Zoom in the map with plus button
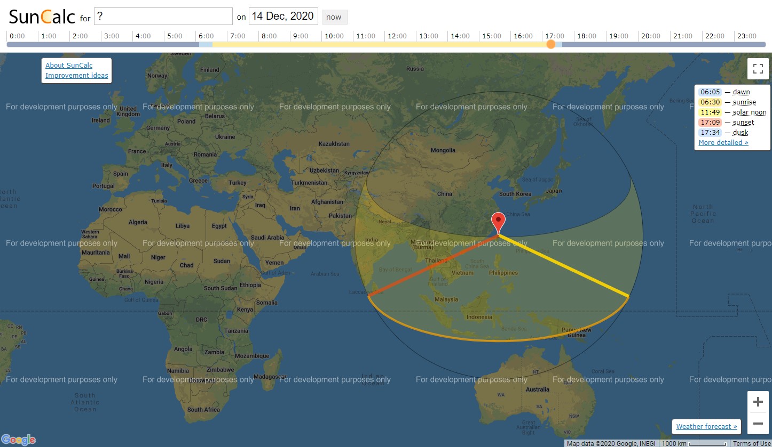Image resolution: width=772 pixels, height=447 pixels. pos(758,402)
